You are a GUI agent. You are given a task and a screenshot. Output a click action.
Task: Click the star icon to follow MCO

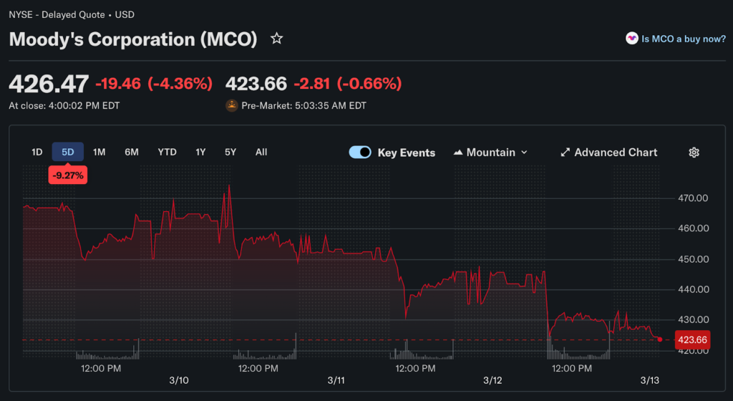tap(276, 39)
